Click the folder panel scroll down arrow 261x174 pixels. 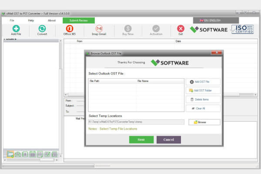(x=60, y=156)
